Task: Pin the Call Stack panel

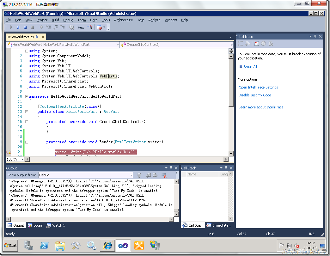Action: click(226, 168)
